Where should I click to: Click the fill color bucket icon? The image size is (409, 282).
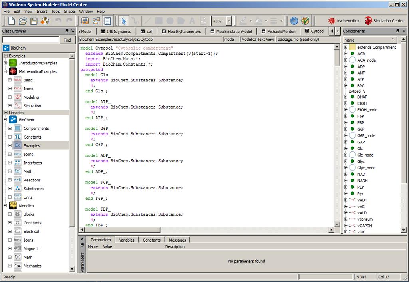click(x=258, y=21)
